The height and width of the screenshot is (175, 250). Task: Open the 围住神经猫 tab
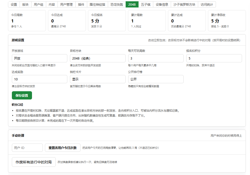(x=98, y=4)
